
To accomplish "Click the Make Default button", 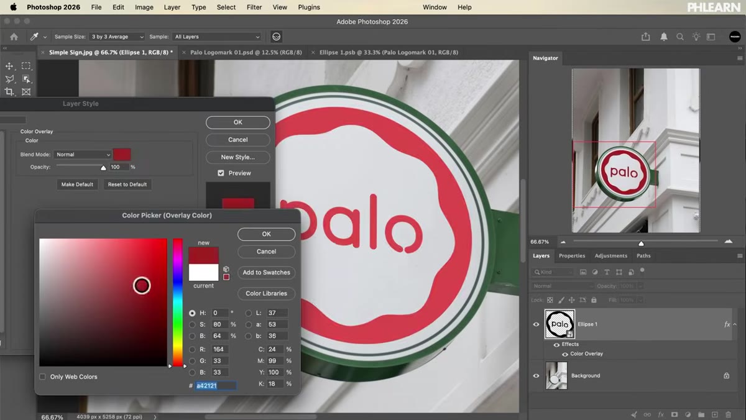I will [77, 185].
